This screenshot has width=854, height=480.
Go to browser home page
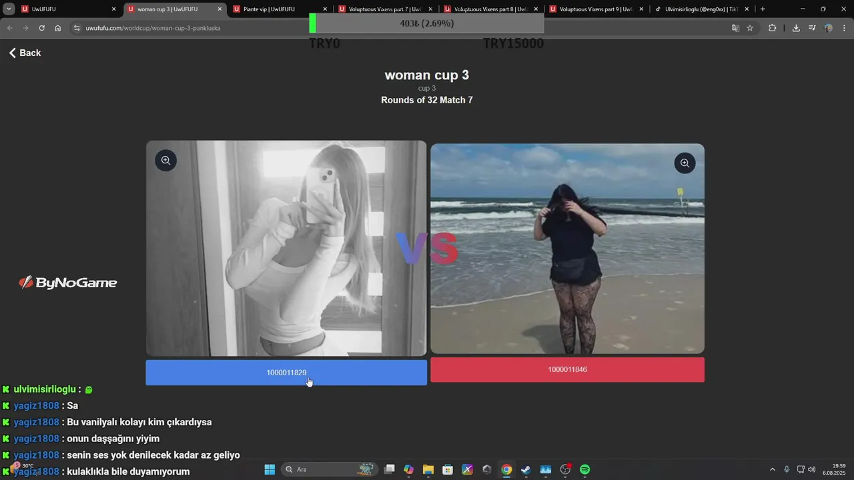(58, 28)
